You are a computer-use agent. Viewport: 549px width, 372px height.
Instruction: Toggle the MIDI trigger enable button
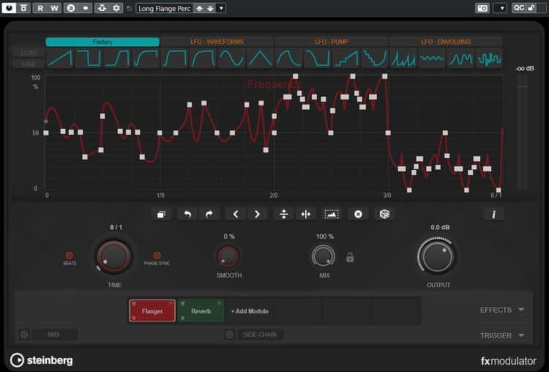(x=24, y=335)
